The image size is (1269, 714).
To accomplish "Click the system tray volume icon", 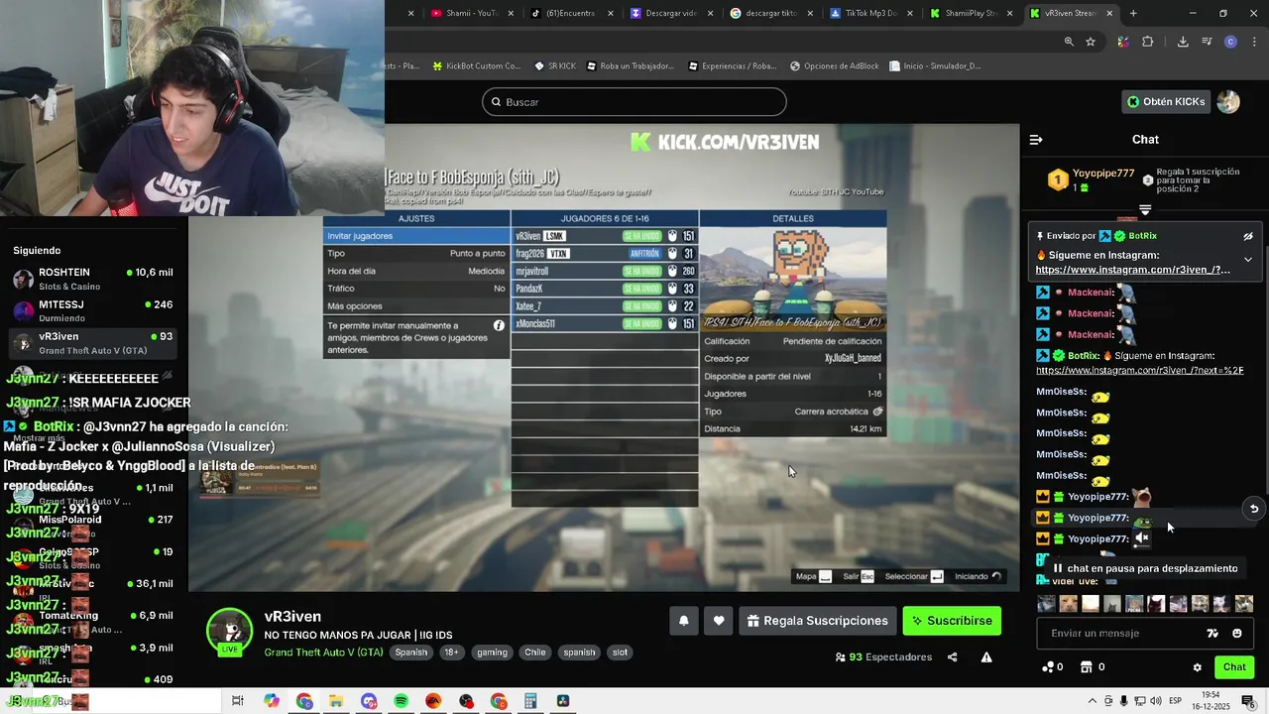I will [x=1155, y=701].
